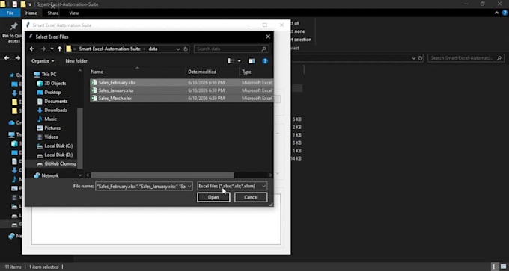The image size is (509, 271).
Task: Click the scroll-left arrow of file list
Action: [88, 175]
